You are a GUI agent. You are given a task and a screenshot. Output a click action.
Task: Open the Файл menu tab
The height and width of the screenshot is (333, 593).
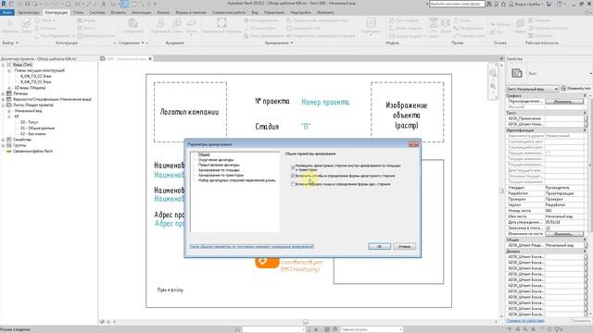pyautogui.click(x=7, y=12)
